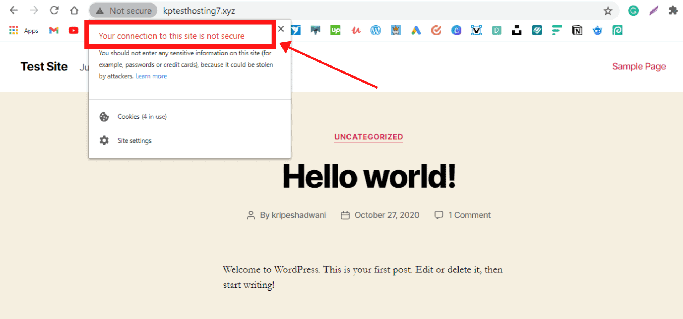Open the Sample Page menu link
683x319 pixels.
pos(639,67)
